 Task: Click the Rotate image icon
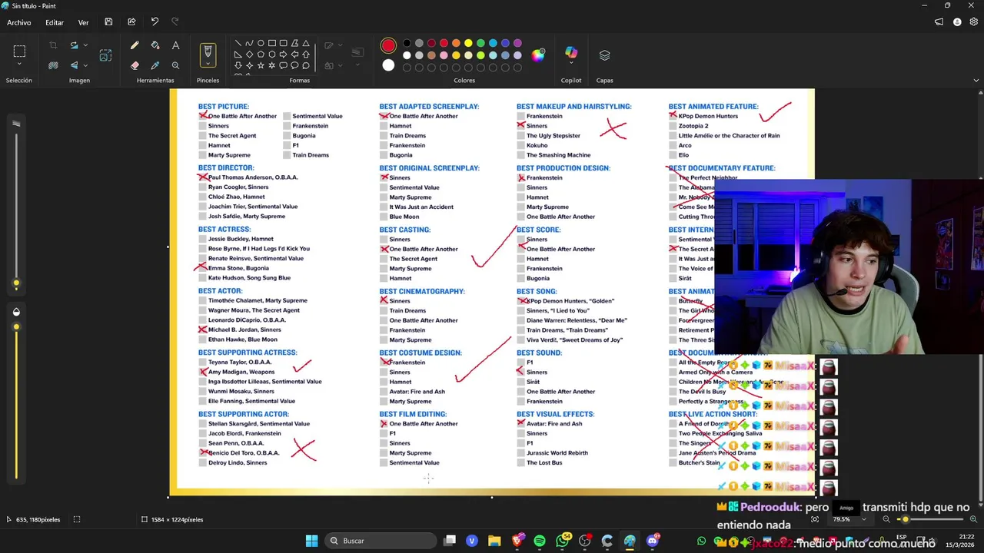(x=74, y=45)
